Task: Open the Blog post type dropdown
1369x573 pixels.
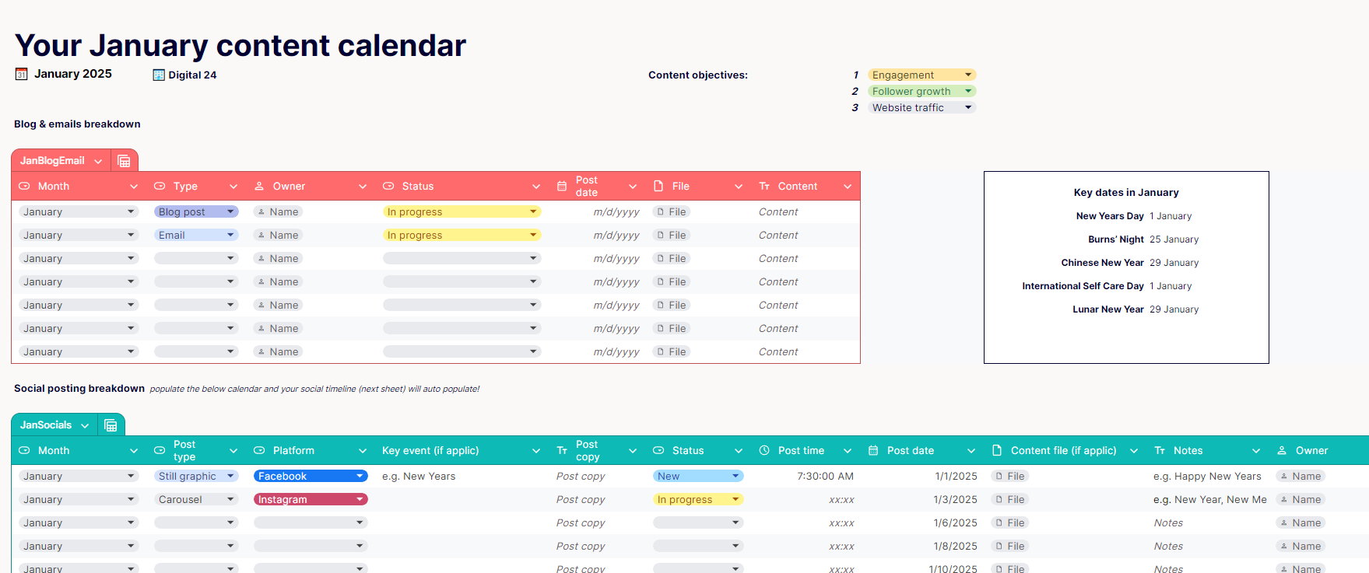Action: coord(230,212)
